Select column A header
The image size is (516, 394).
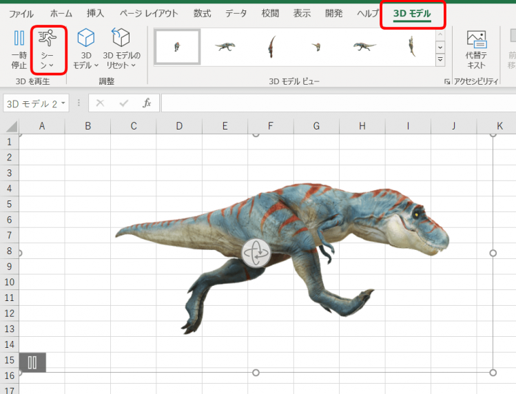pos(42,126)
